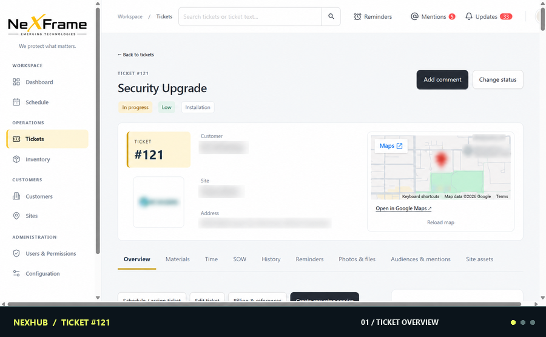Click the Dashboard grid icon in sidebar
546x337 pixels.
click(x=16, y=82)
